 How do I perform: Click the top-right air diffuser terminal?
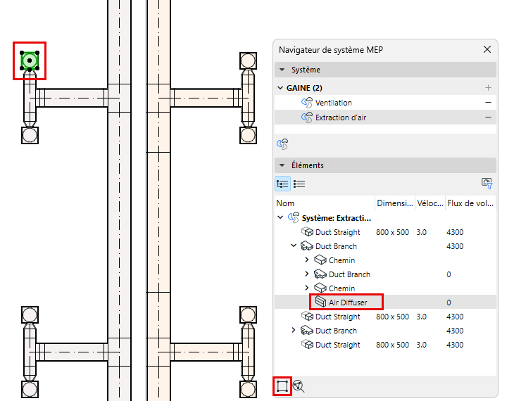click(248, 61)
